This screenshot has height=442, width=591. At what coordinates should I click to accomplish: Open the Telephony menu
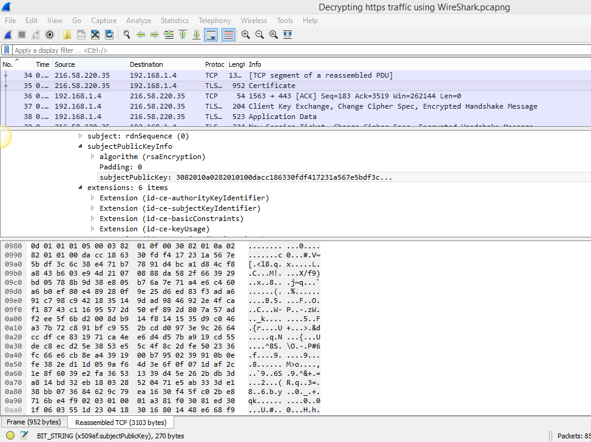(215, 21)
